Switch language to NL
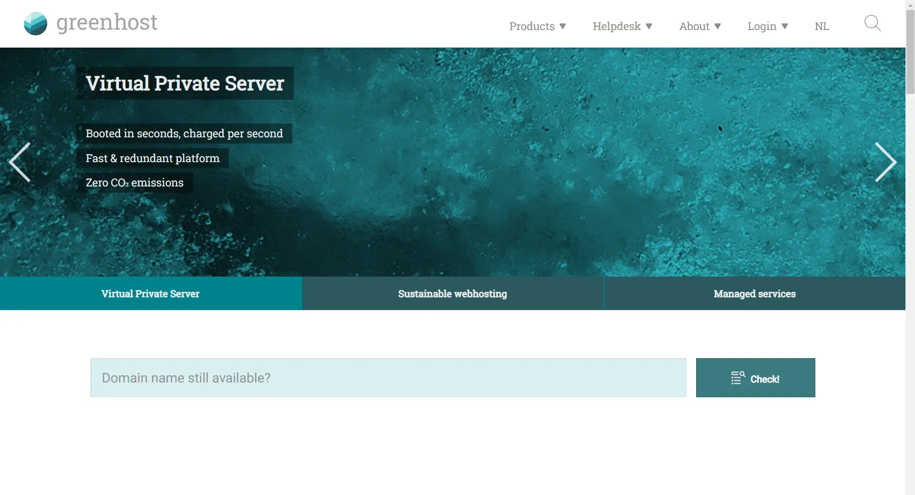915x495 pixels. pyautogui.click(x=822, y=26)
